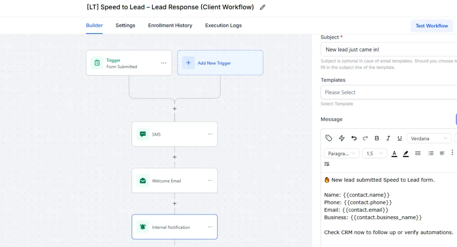Undo last edit in message editor
Viewport: 457px width, 247px height.
(354, 138)
